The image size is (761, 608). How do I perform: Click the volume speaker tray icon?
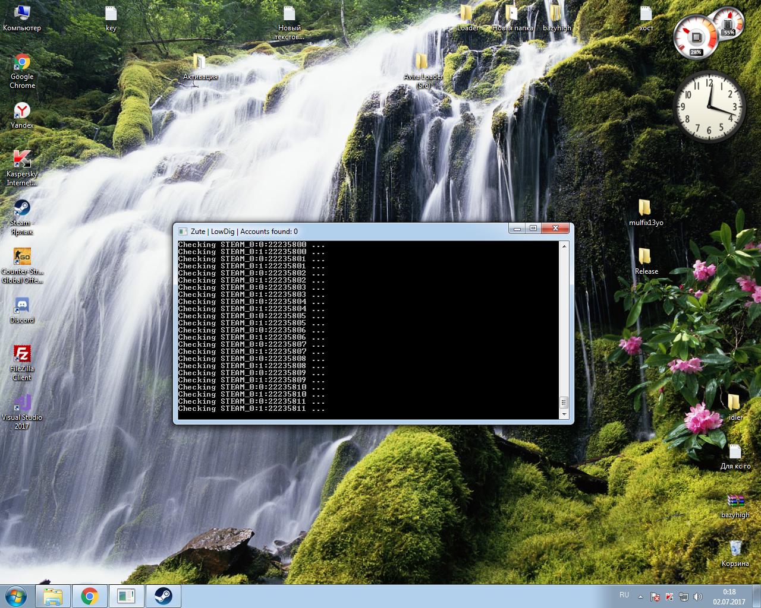tap(698, 597)
